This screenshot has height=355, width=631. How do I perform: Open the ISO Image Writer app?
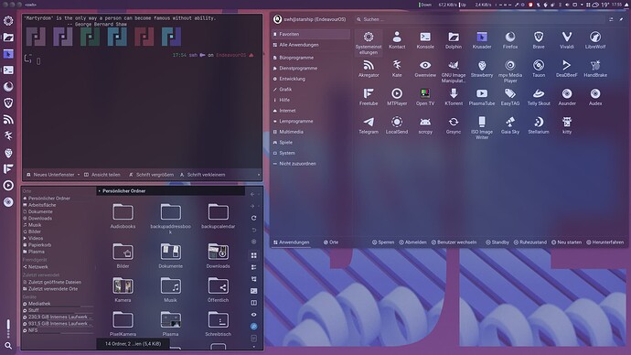(482, 127)
